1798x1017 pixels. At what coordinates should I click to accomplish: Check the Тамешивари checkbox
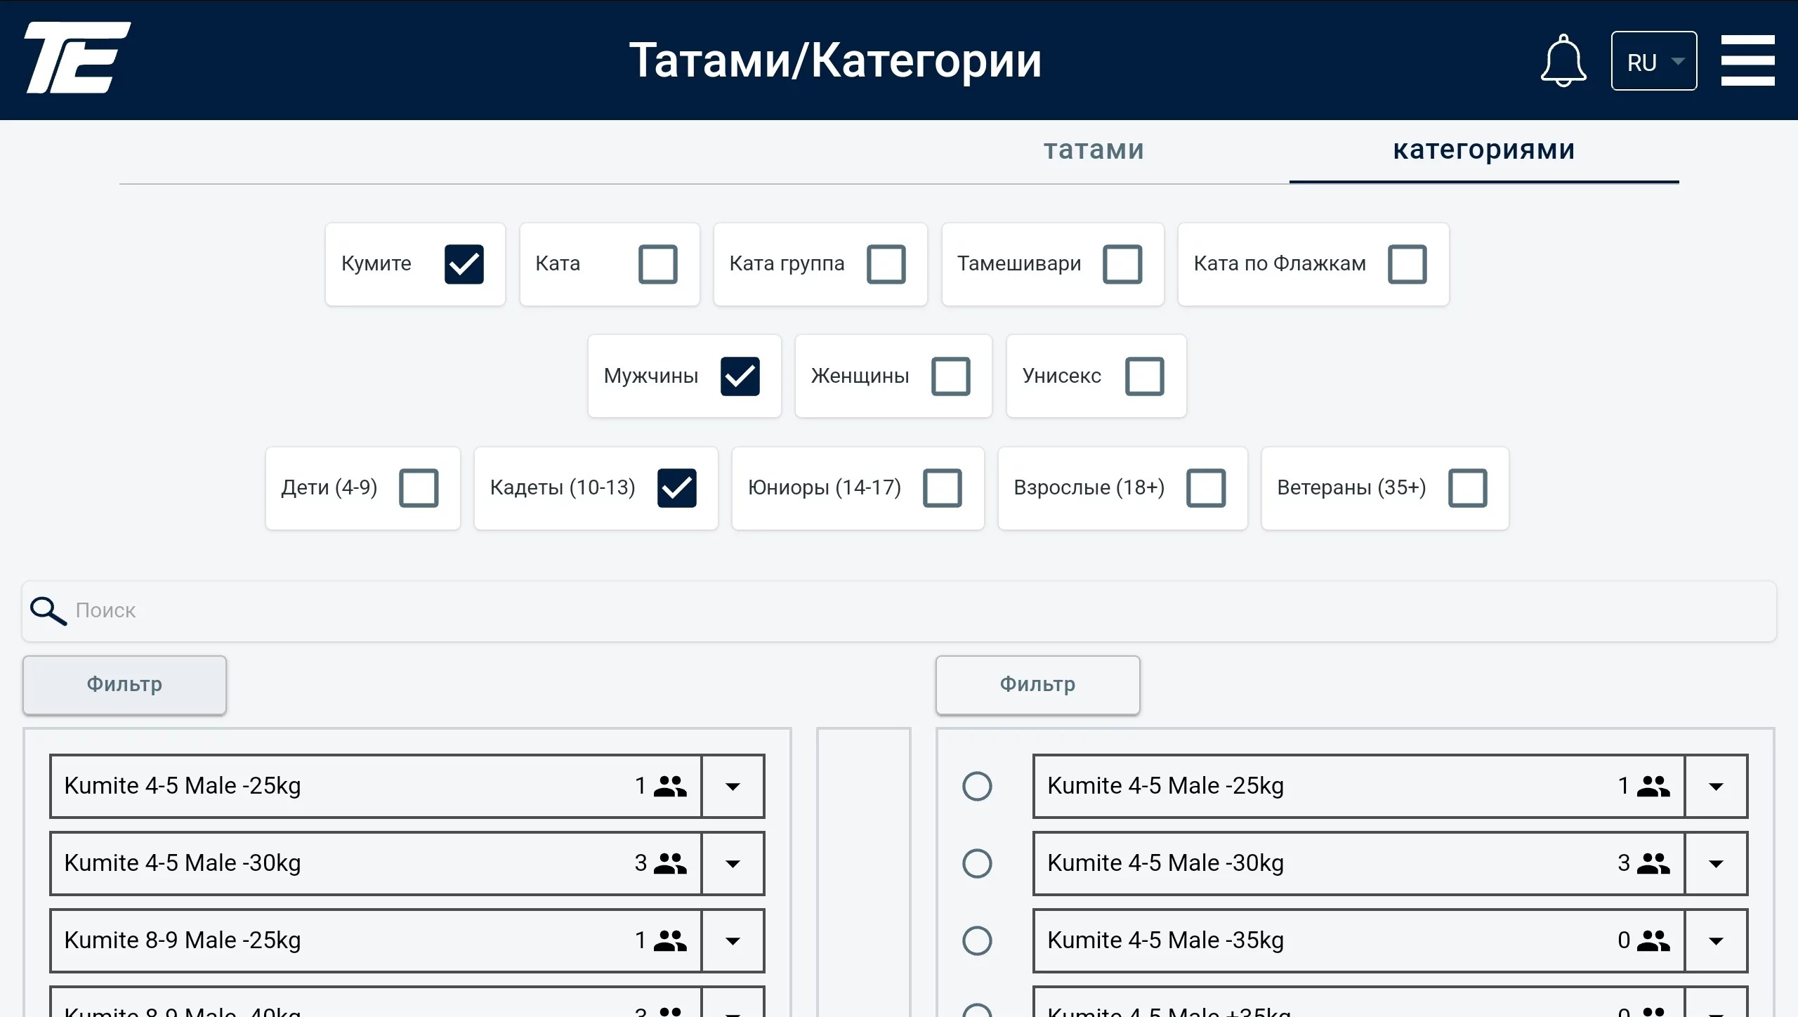click(x=1122, y=264)
